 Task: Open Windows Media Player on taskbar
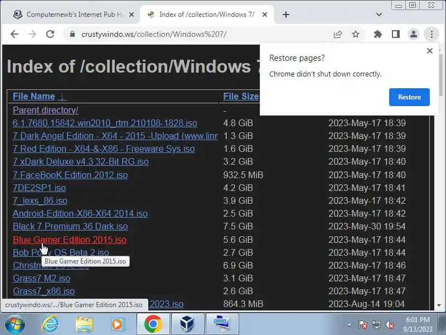118,324
